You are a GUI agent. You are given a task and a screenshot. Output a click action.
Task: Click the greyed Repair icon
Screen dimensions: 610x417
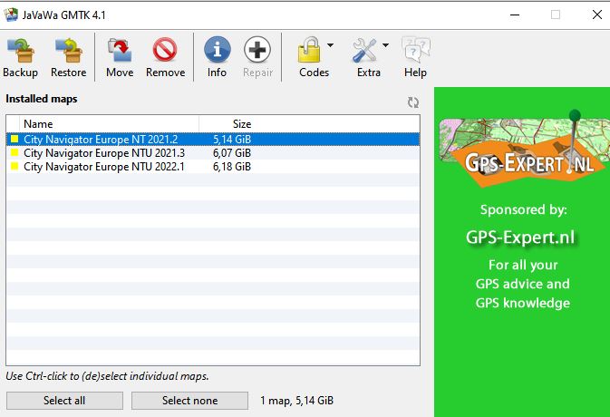click(257, 49)
